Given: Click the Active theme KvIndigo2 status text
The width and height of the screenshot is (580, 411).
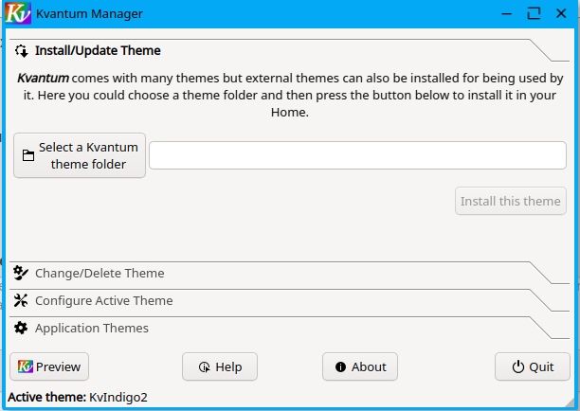Looking at the screenshot, I should tap(78, 398).
